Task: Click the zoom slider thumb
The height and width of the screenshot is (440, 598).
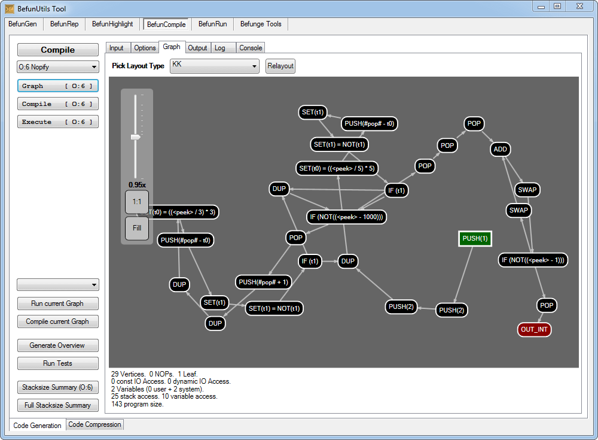Action: click(x=136, y=137)
